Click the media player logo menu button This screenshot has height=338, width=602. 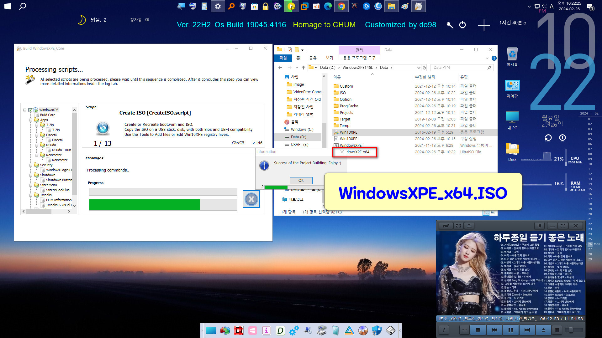tap(446, 226)
